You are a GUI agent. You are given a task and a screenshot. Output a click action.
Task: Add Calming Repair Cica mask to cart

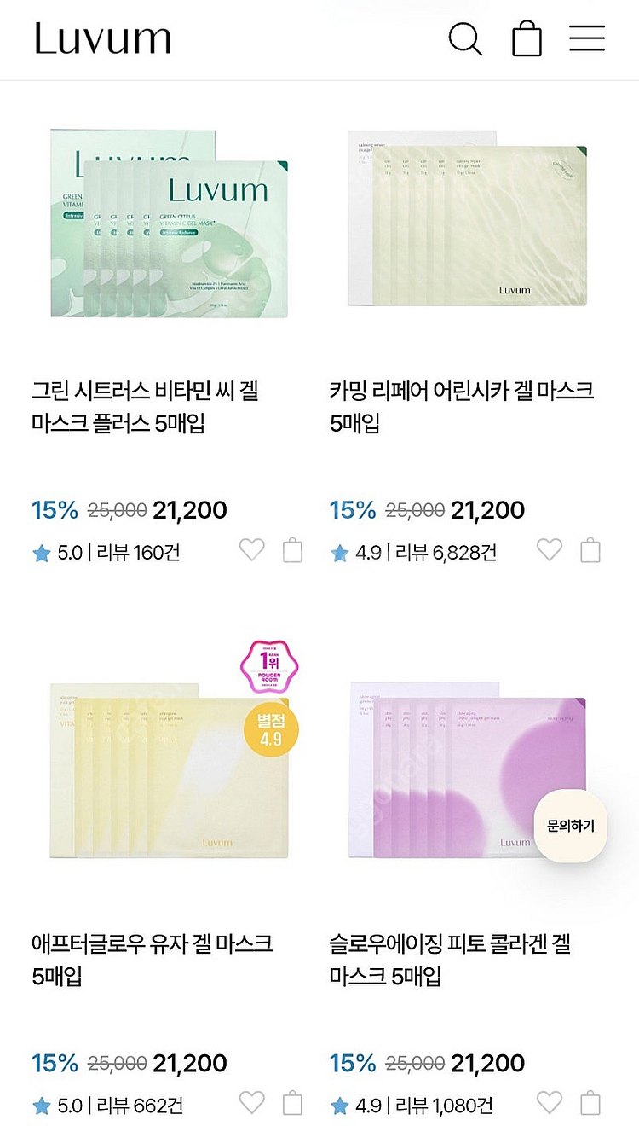(x=590, y=550)
